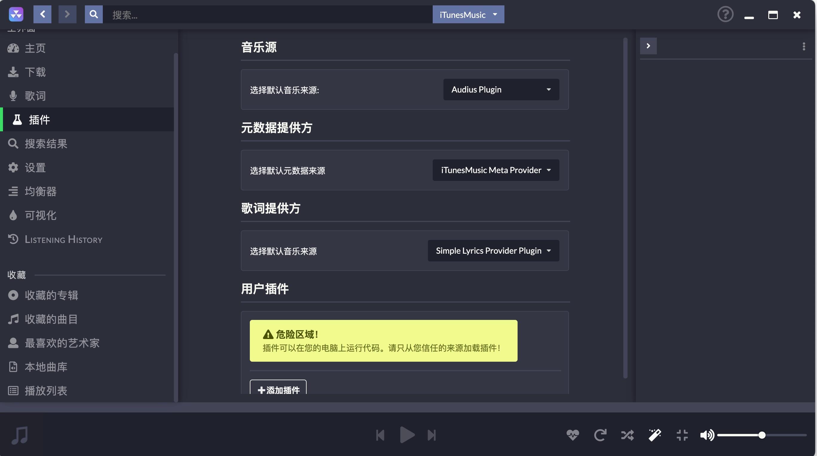Skip to the next track

click(432, 435)
